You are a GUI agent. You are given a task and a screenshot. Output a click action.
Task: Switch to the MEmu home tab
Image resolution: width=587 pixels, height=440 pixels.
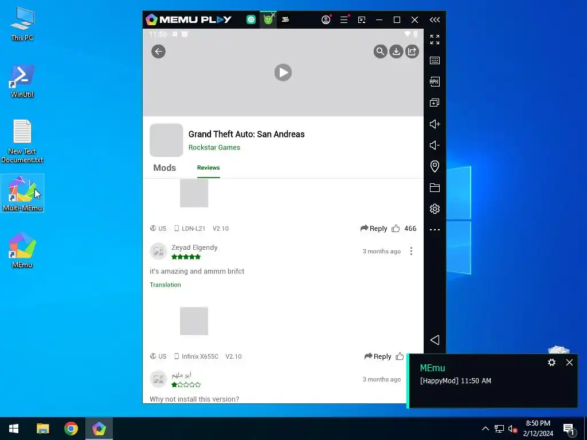click(x=251, y=20)
